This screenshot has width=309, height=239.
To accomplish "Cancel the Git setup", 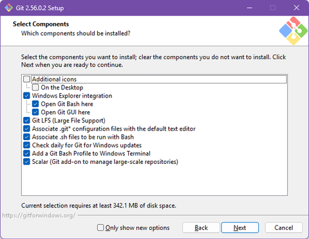I will pyautogui.click(x=284, y=227).
